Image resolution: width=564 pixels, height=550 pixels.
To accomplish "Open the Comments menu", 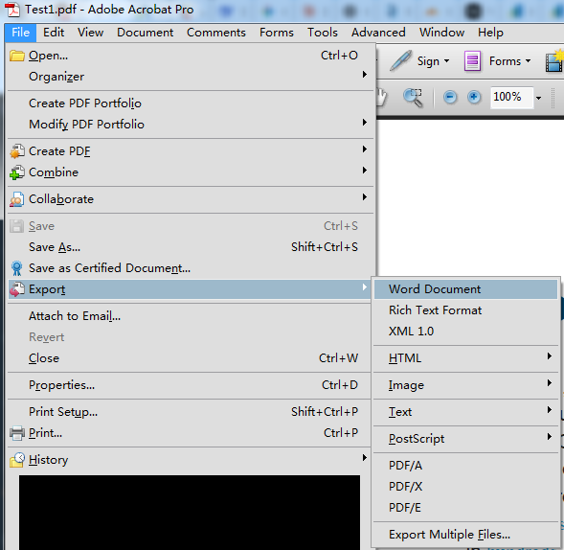I will (x=216, y=33).
